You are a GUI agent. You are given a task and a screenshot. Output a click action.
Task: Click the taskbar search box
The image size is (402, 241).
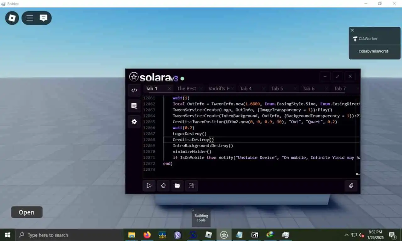(x=69, y=235)
